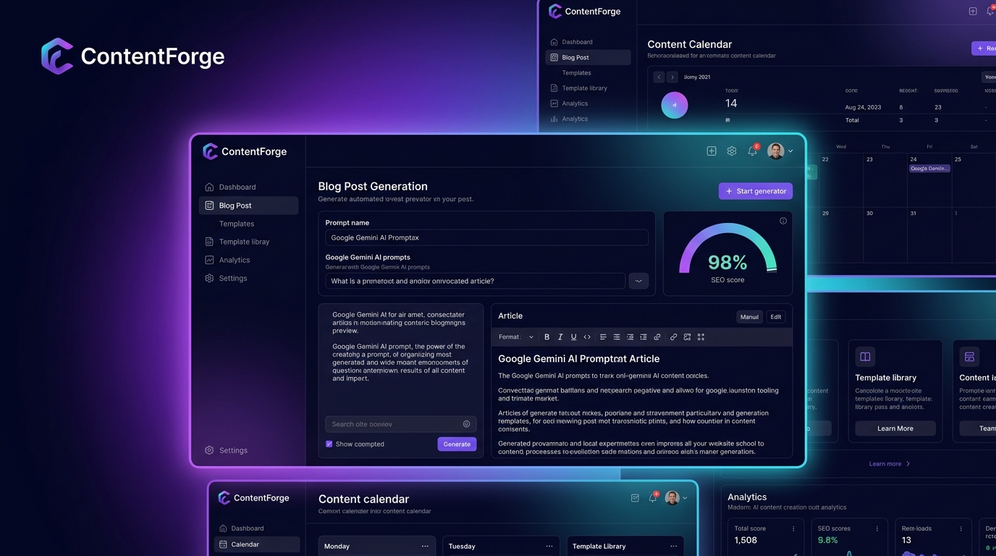The image size is (996, 556).
Task: Toggle the Show compted checkbox
Action: pyautogui.click(x=329, y=444)
